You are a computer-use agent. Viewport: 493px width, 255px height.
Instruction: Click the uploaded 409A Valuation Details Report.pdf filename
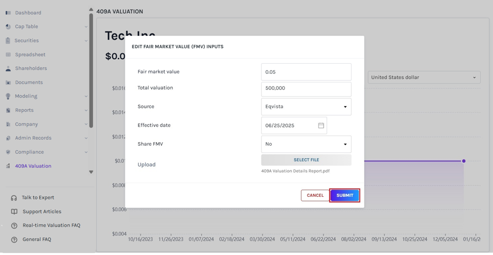tap(295, 171)
